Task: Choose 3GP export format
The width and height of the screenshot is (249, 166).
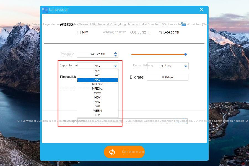Action: pyautogui.click(x=97, y=106)
